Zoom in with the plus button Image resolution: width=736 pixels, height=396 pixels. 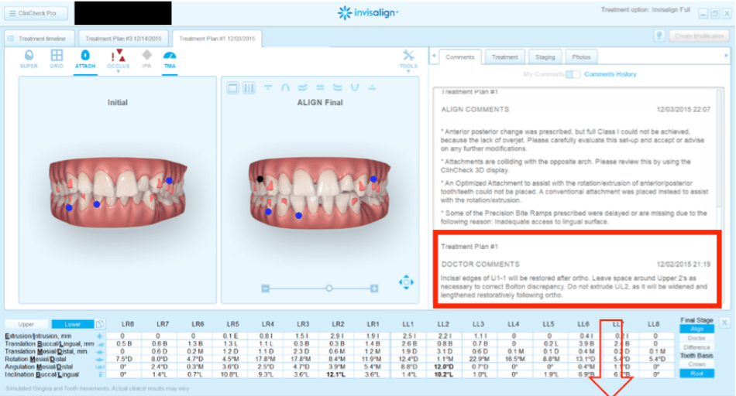point(374,288)
